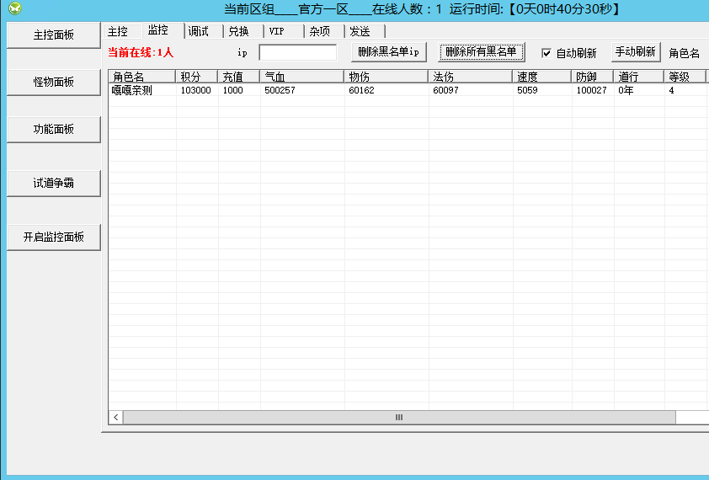
Task: Click the 100027 防御 cell
Action: point(591,90)
